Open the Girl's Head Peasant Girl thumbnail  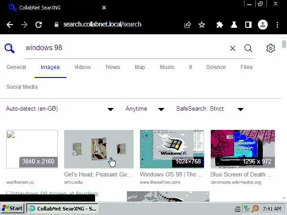(99, 149)
